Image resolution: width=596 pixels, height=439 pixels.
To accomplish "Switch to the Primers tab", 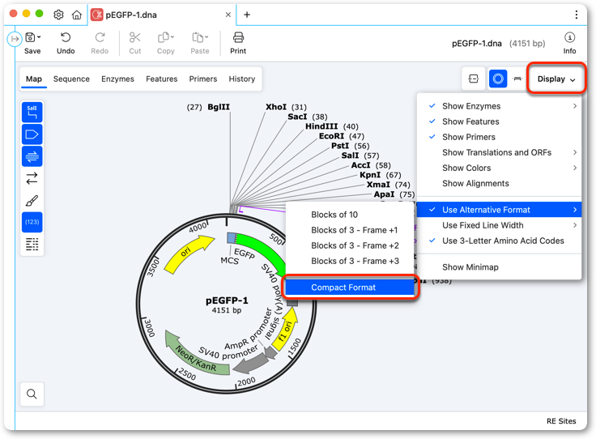I will [x=203, y=79].
